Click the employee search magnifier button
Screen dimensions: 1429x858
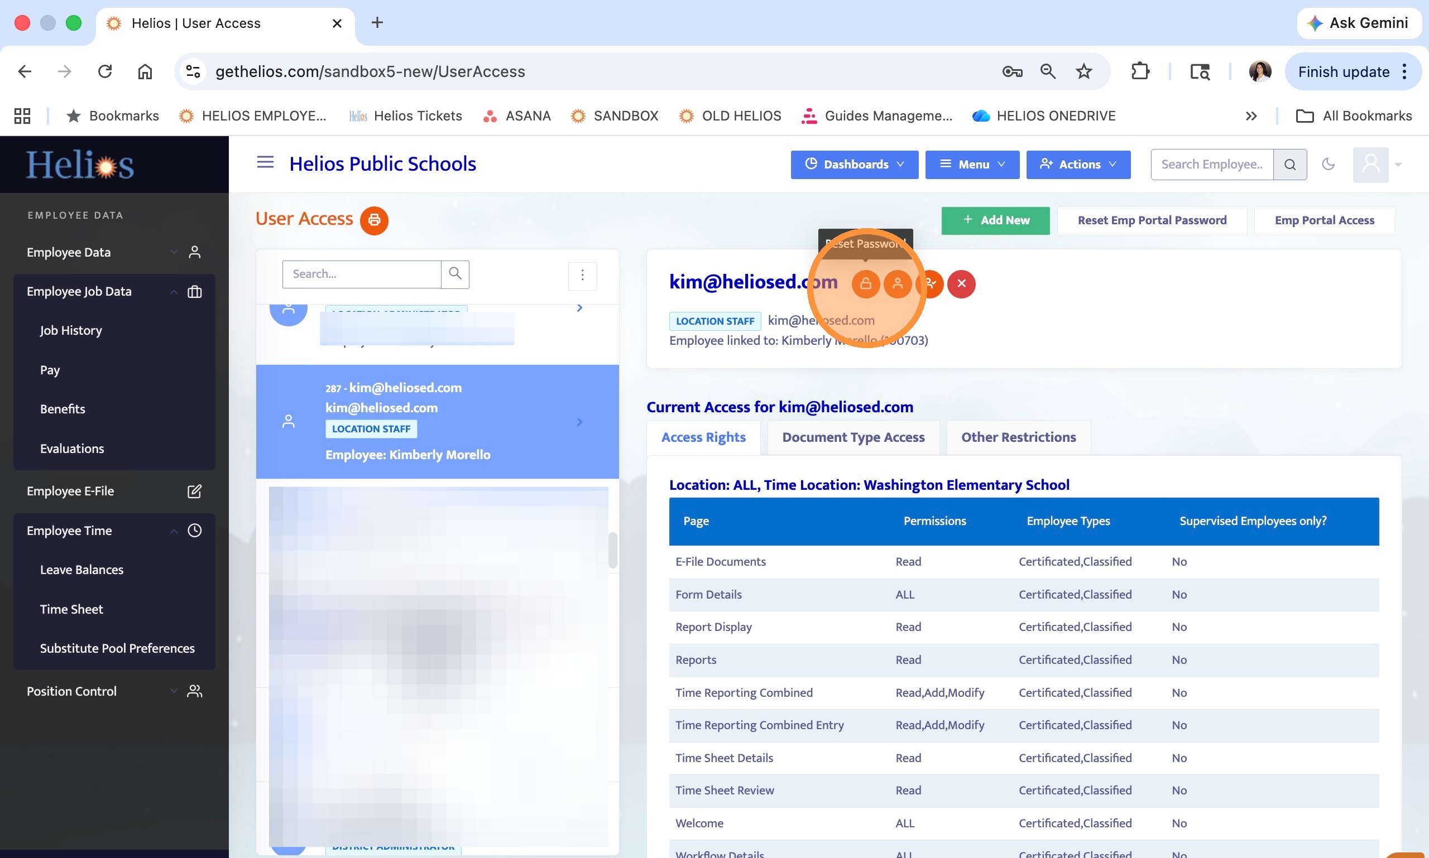click(1289, 165)
